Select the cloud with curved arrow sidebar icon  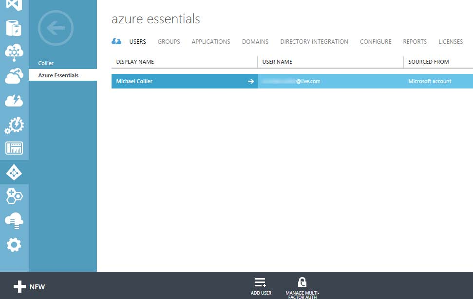14,76
